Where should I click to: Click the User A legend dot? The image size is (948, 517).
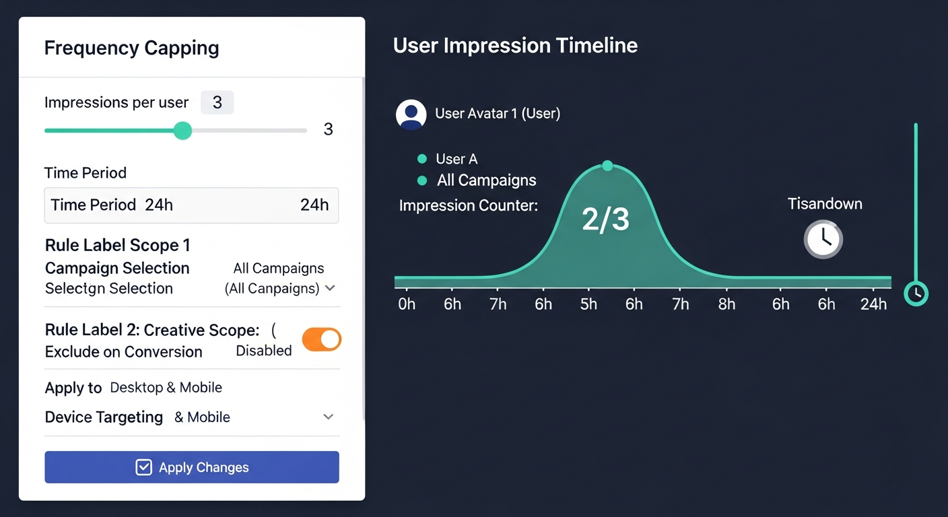coord(422,159)
